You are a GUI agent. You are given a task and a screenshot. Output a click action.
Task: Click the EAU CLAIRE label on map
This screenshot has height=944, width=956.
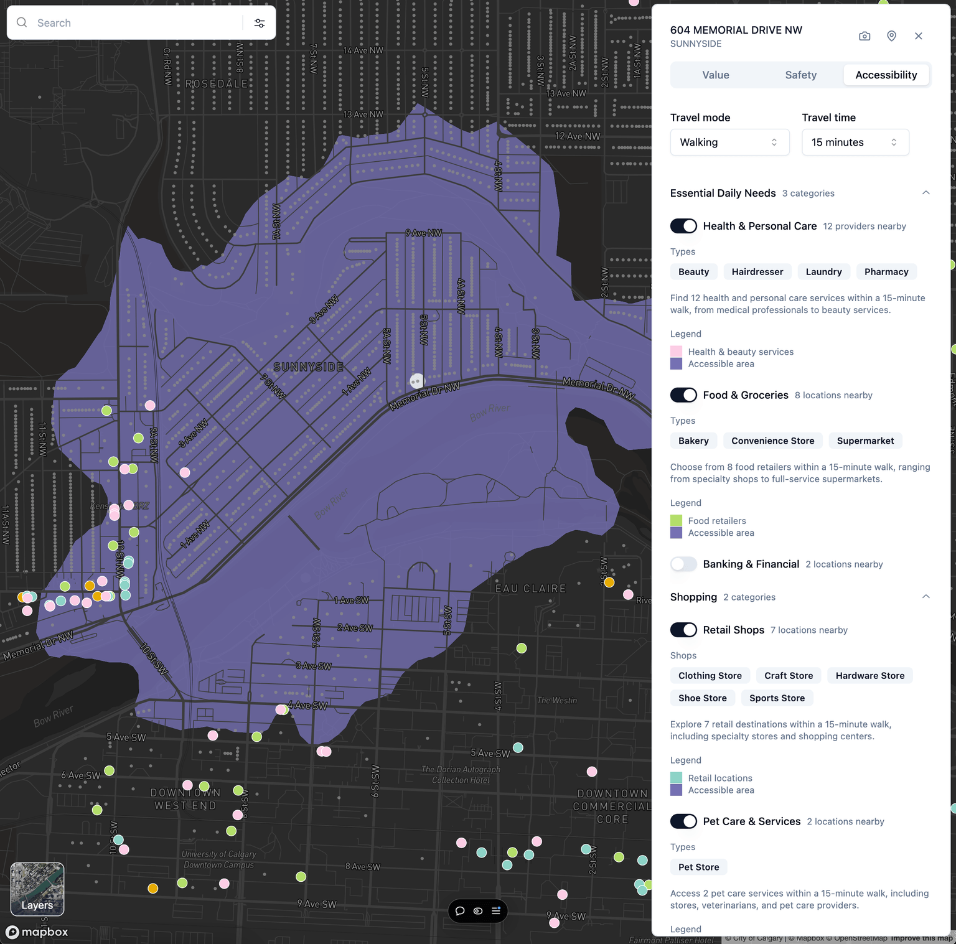point(530,588)
